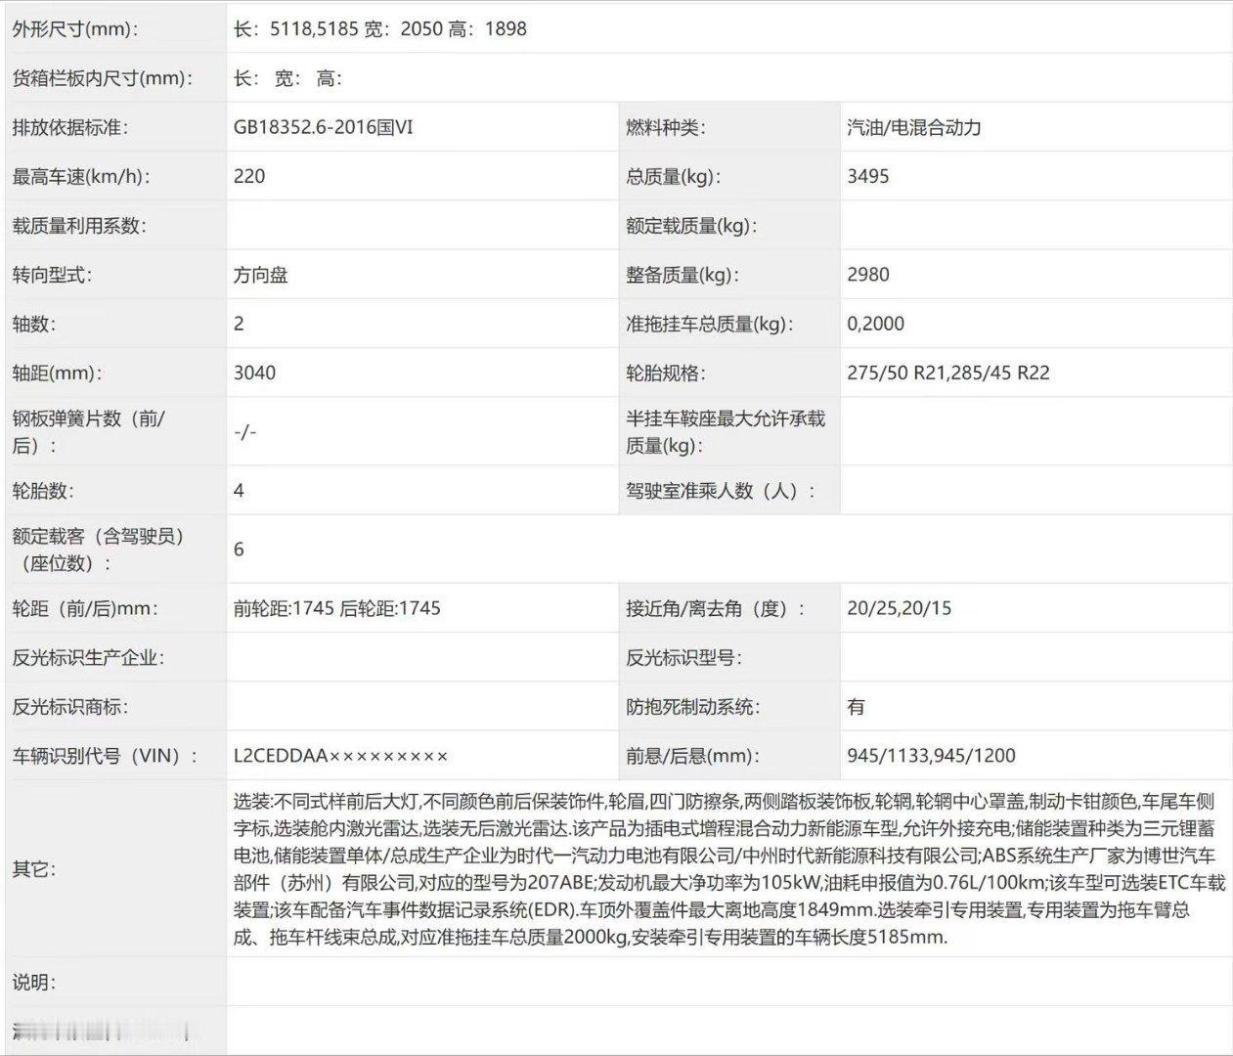Image resolution: width=1233 pixels, height=1056 pixels.
Task: Click the 整备质量(kg) label
Action: 683,275
